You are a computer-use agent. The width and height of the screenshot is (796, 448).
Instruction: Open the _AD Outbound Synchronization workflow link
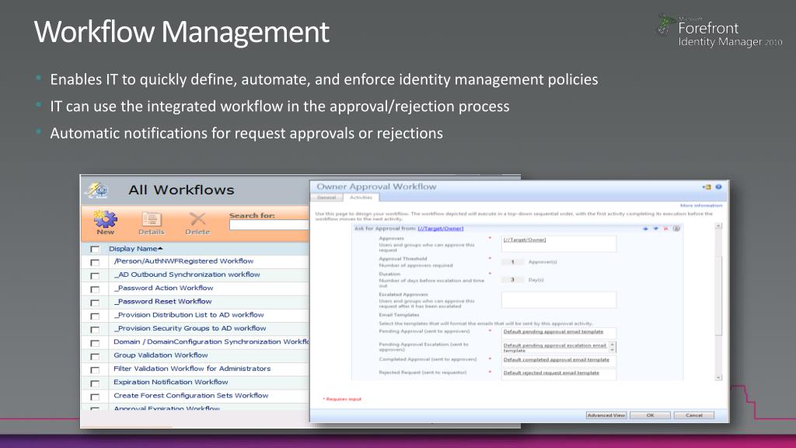pos(187,275)
